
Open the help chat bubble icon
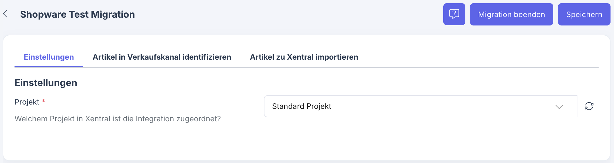tap(454, 14)
